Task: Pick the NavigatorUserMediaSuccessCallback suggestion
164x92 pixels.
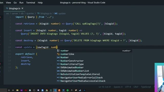Action: (x=94, y=81)
